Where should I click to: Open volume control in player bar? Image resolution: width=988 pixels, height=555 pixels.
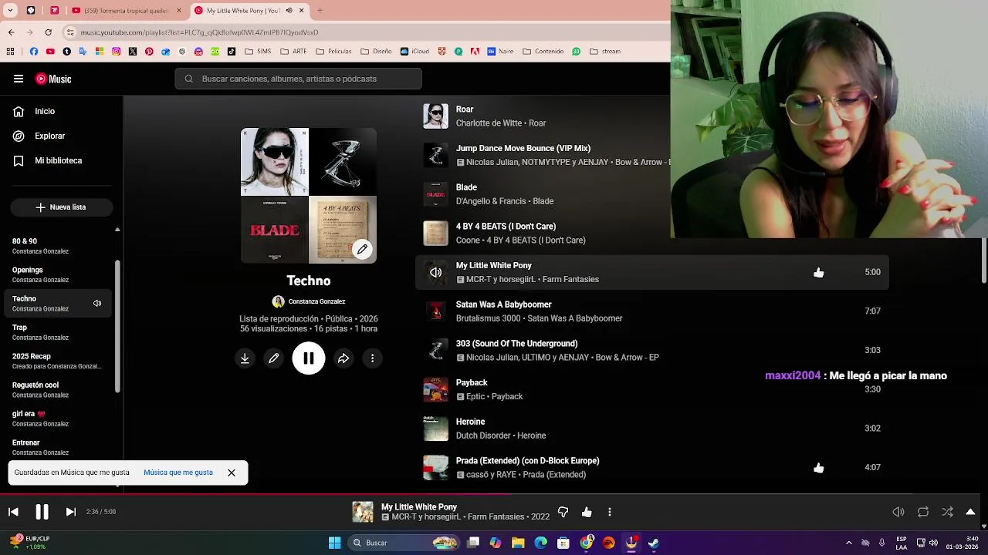coord(898,512)
